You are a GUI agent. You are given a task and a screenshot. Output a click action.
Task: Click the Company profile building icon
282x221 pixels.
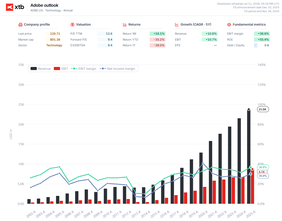coord(20,25)
